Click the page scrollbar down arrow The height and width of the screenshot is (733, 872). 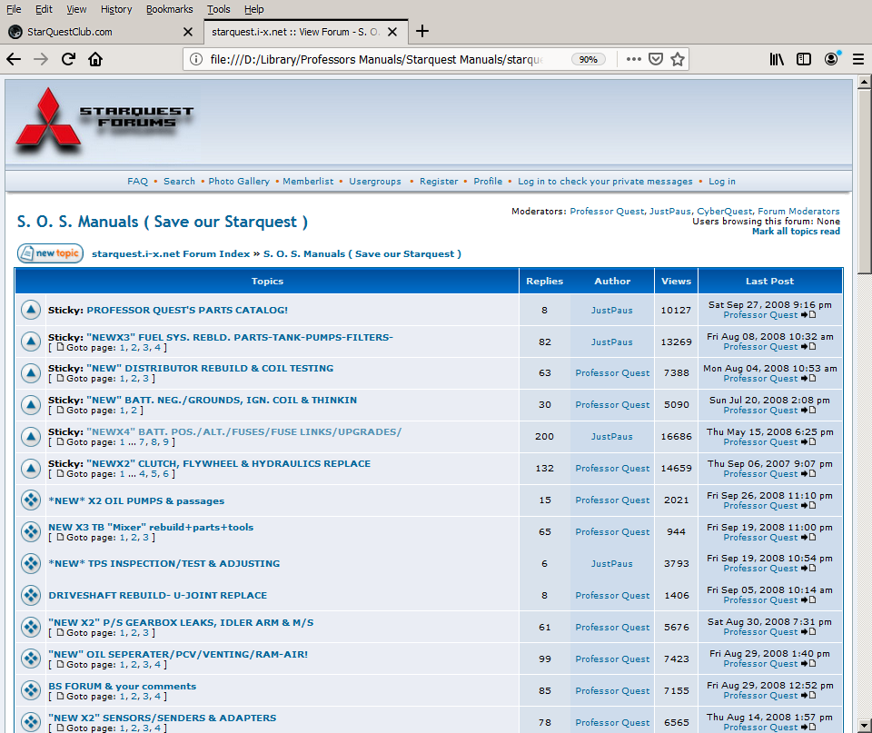[864, 726]
